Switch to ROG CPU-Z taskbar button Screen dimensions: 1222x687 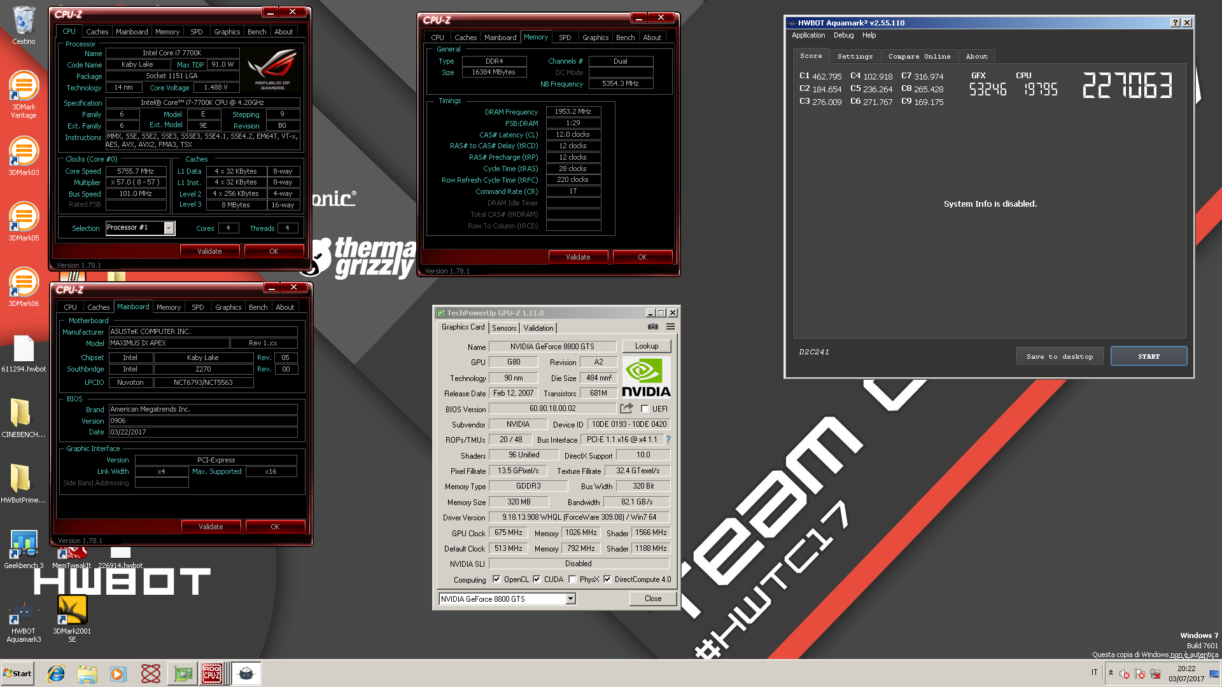click(x=212, y=674)
